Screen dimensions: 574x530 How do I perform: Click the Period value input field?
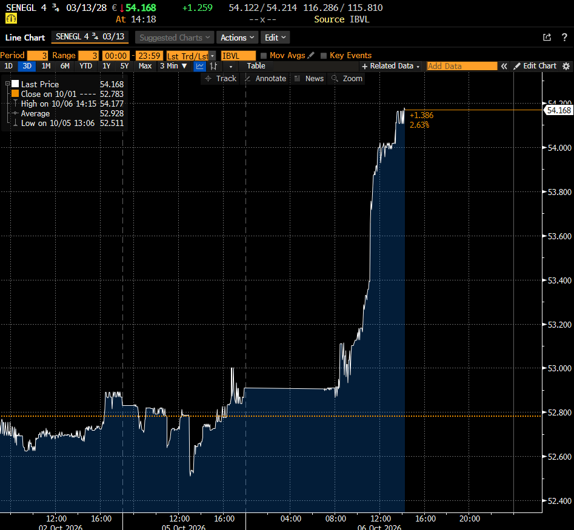(38, 56)
